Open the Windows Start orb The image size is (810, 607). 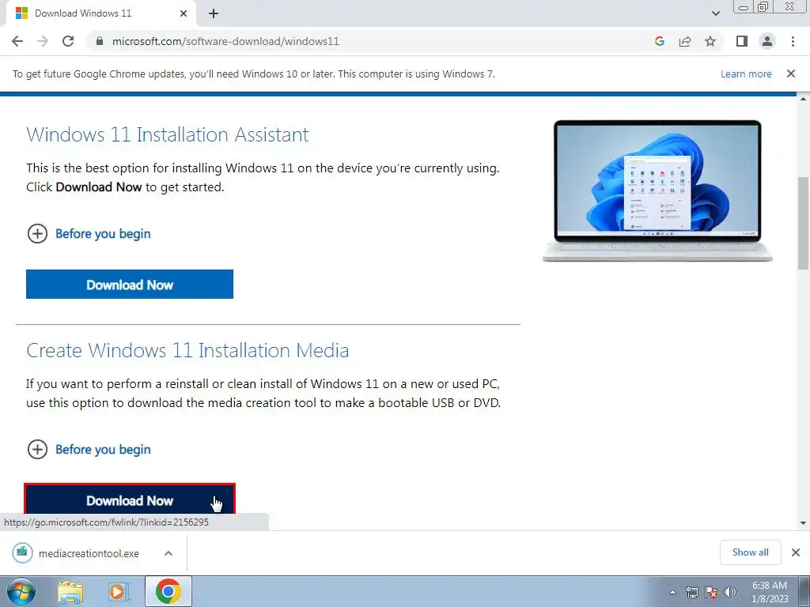(x=21, y=591)
